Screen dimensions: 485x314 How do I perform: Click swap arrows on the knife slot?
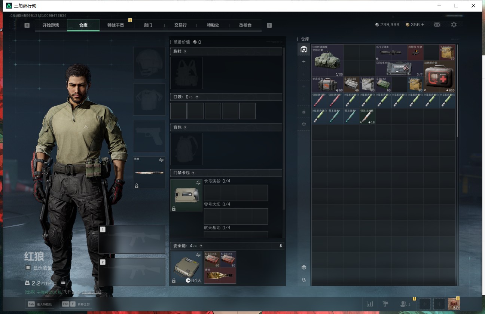[161, 160]
